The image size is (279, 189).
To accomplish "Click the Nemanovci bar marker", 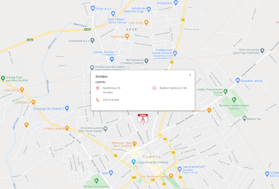I will 209,111.
